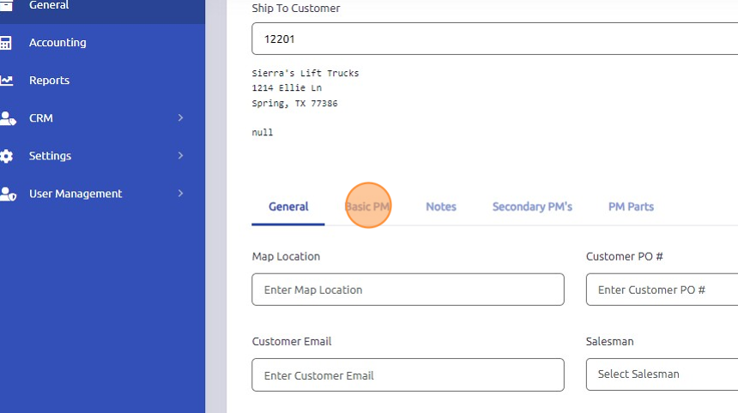Expand the User Management submenu chevron
The height and width of the screenshot is (413, 738).
click(x=180, y=193)
